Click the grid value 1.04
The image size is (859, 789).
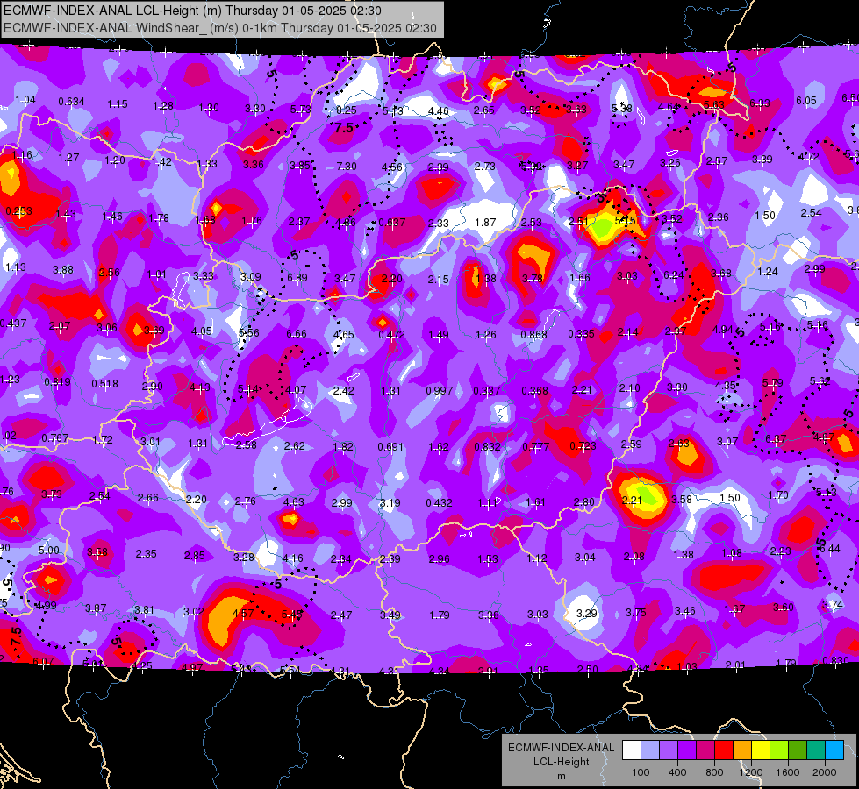tap(25, 100)
